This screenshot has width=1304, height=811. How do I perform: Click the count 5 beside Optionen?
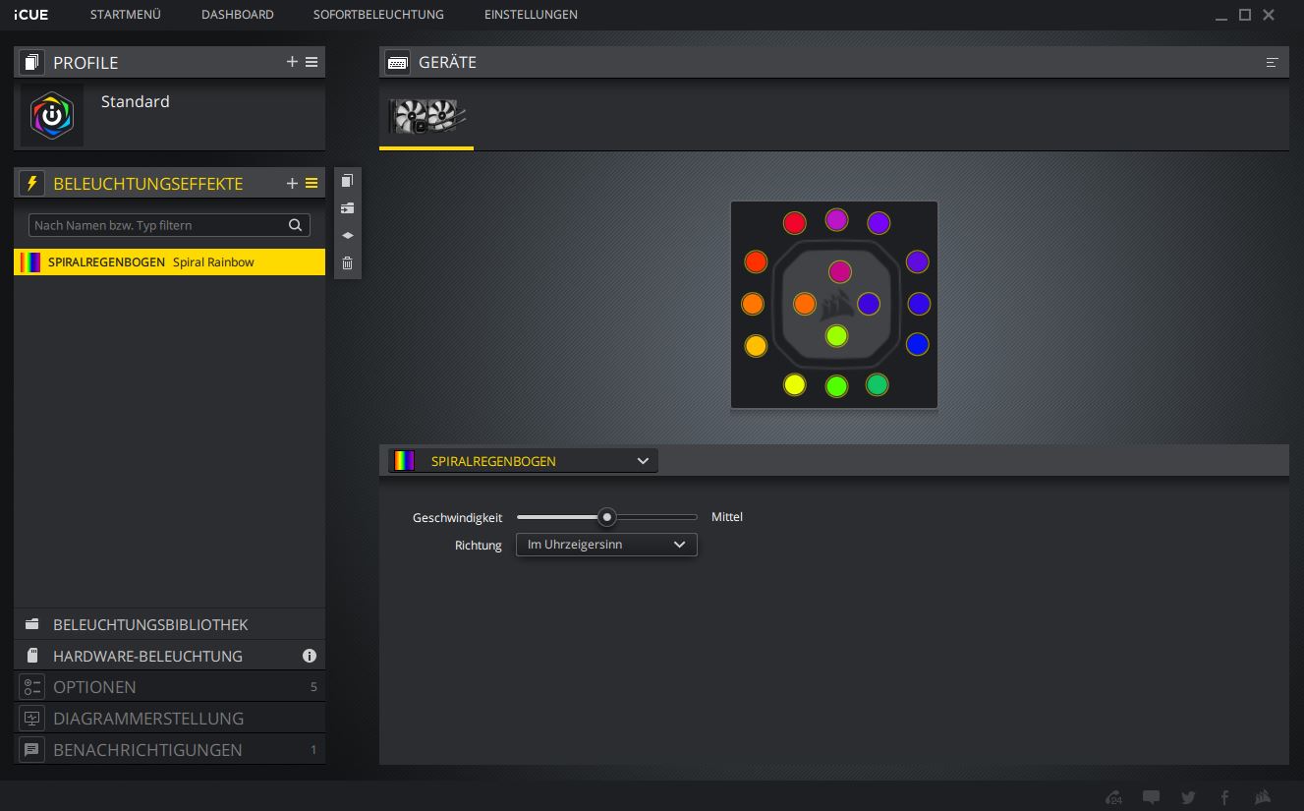313,687
